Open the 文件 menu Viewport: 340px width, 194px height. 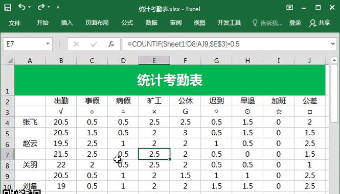(x=14, y=23)
